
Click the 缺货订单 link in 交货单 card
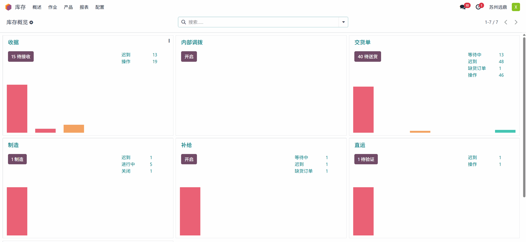(x=477, y=68)
